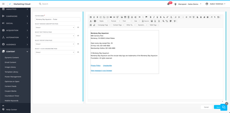Open the Font dropdown
Image resolution: width=230 pixels, height=113 pixels.
coord(127,21)
